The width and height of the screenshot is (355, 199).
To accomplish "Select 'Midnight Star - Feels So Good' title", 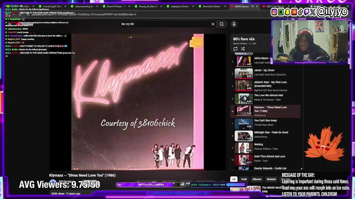I will (271, 132).
